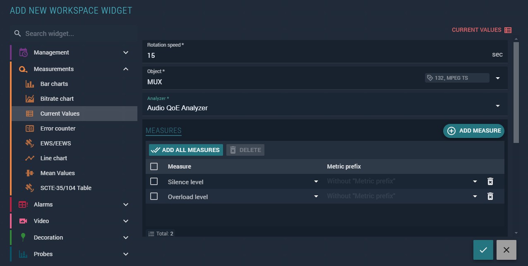
Task: Select the Bitrate chart icon
Action: [30, 99]
